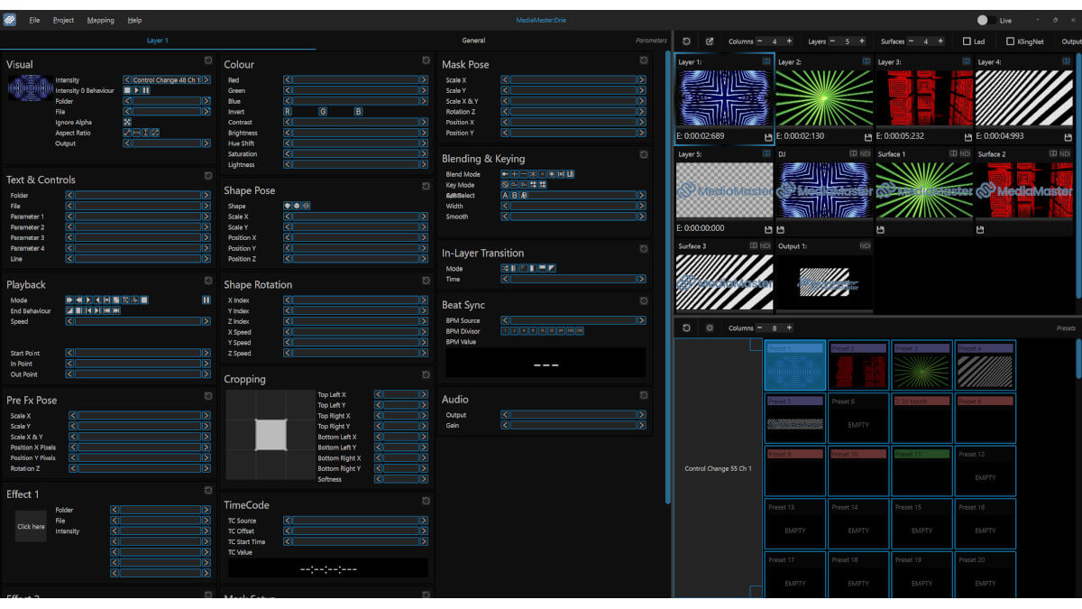
Task: Toggle Invert B channel
Action: click(x=358, y=111)
